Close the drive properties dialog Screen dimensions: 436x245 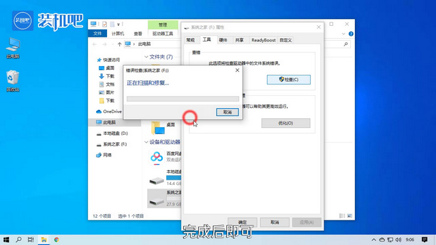[x=319, y=27]
